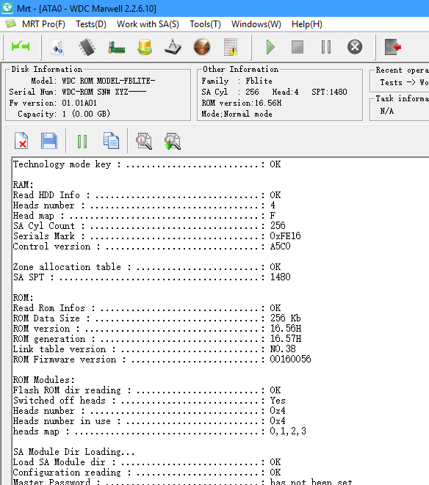429x485 pixels.
Task: Open the head stack tool icon
Action: point(173,47)
